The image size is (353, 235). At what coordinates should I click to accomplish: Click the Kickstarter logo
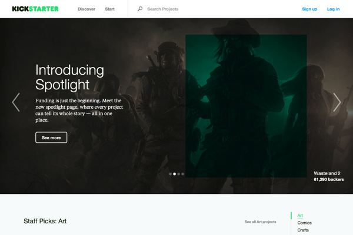(35, 9)
